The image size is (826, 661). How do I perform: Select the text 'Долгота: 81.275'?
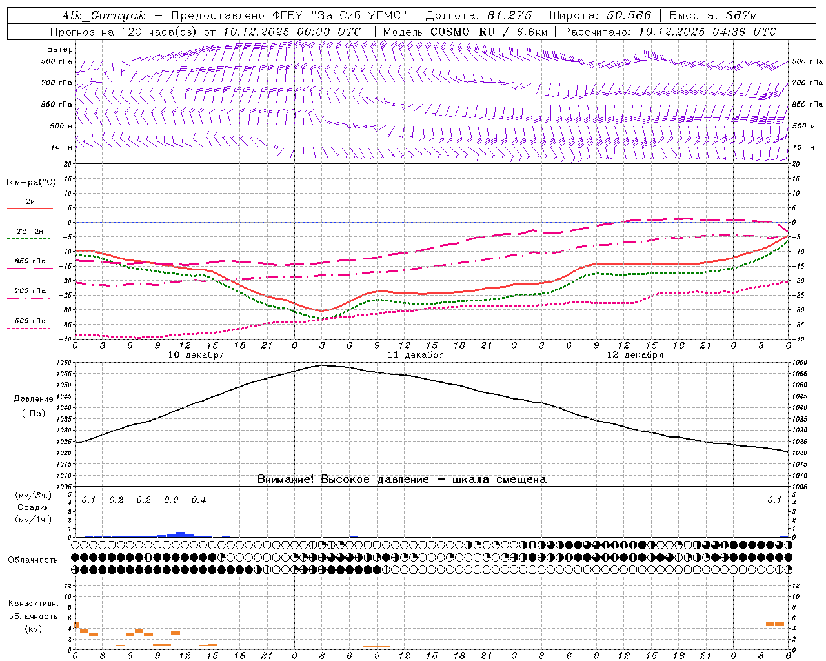tap(479, 15)
